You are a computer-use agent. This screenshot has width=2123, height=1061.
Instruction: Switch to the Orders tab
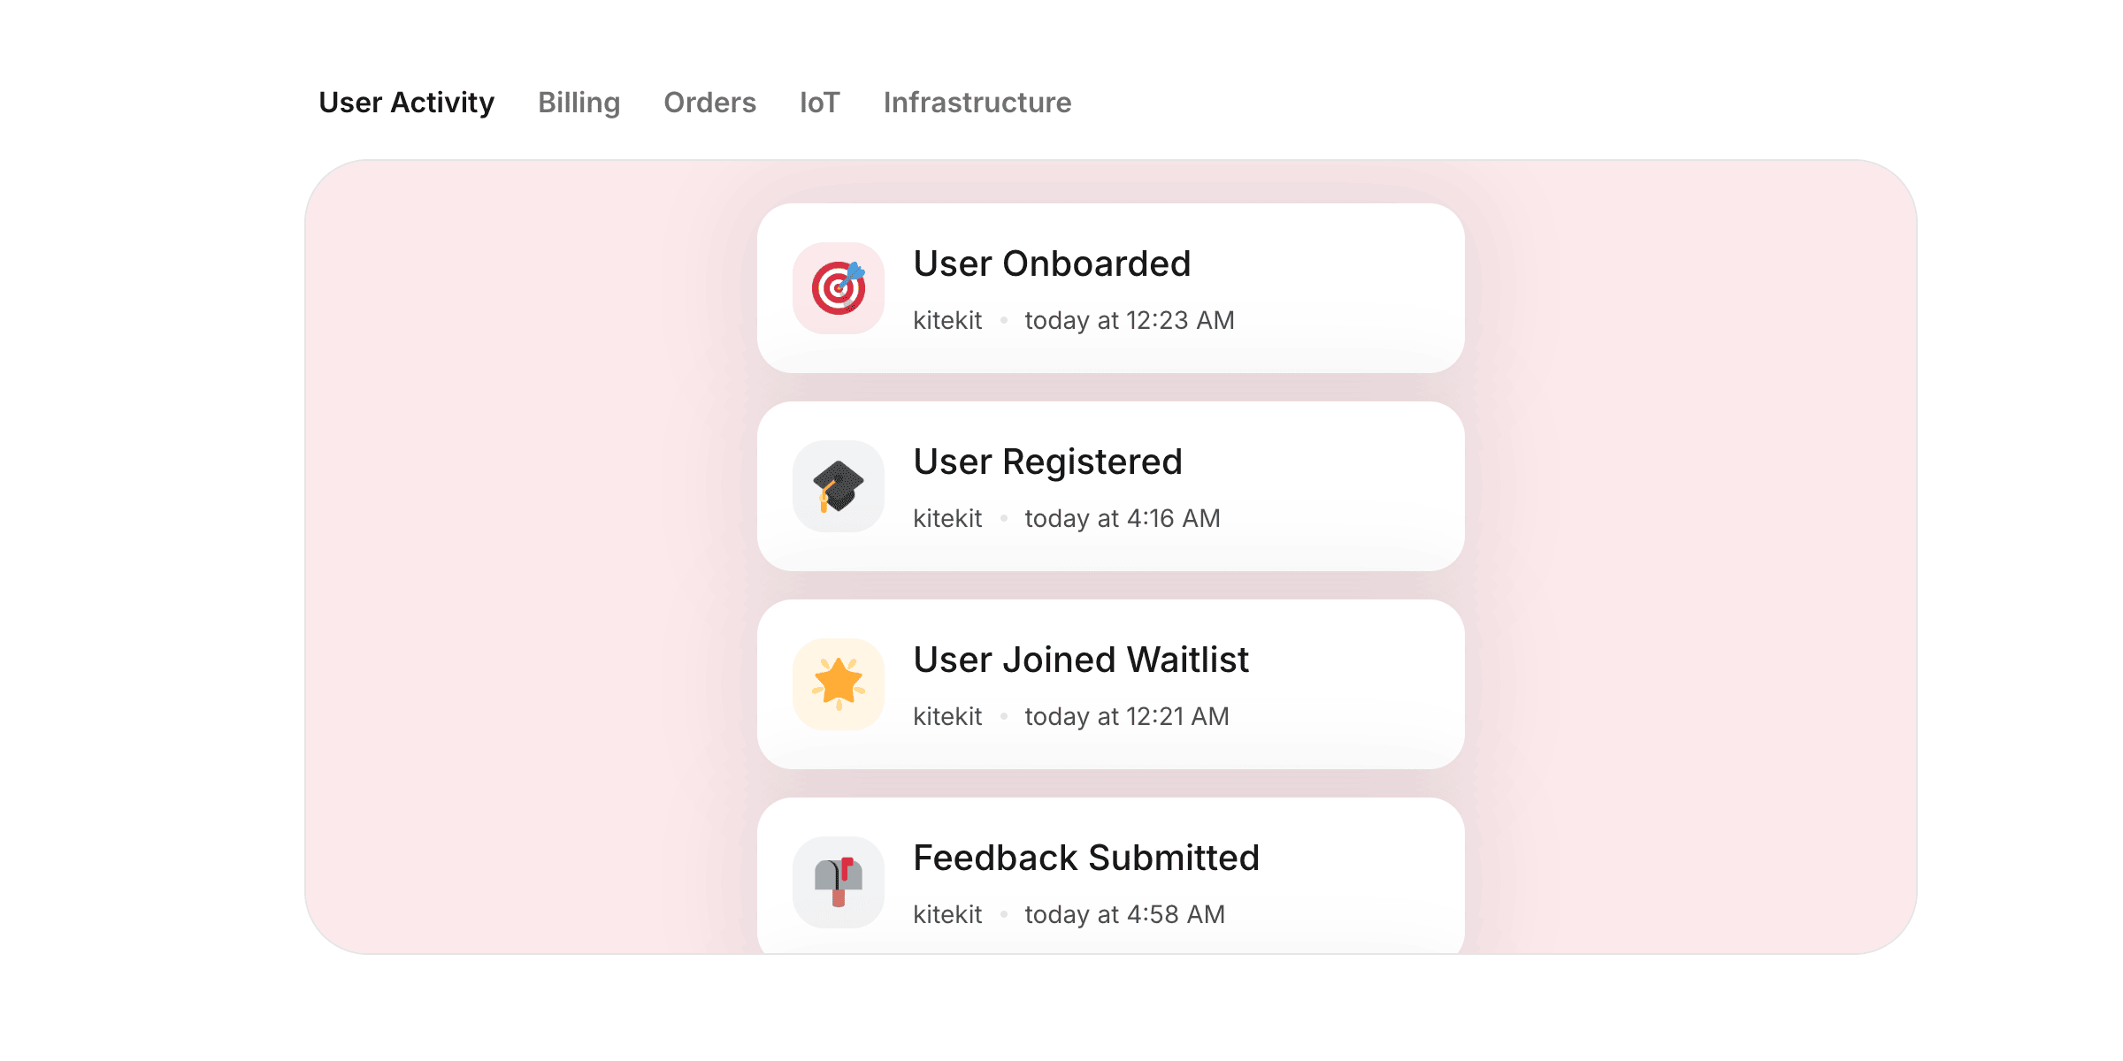[709, 103]
